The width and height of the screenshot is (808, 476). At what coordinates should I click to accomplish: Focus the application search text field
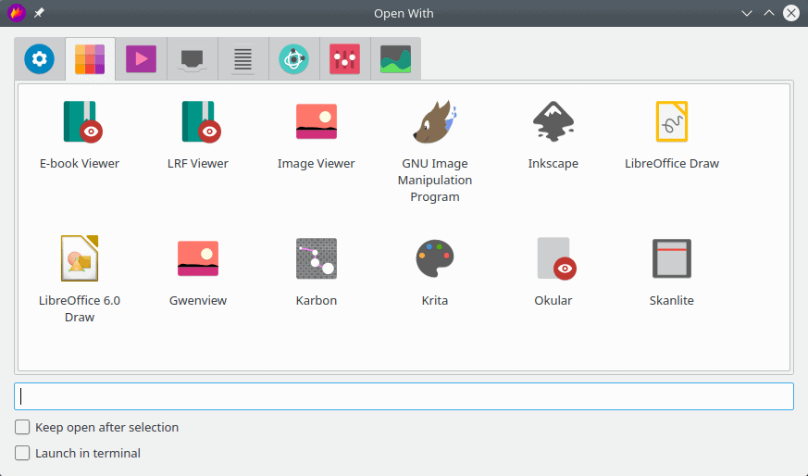tap(404, 396)
